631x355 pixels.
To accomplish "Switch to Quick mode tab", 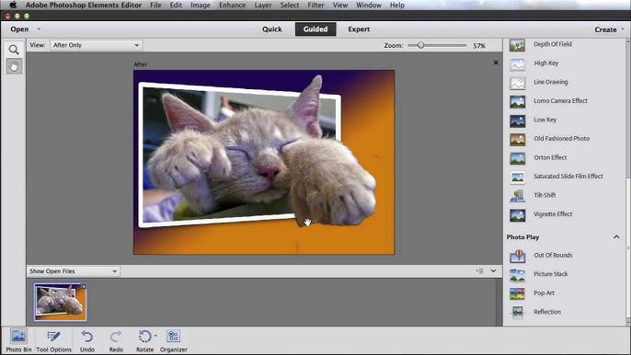I will click(272, 29).
